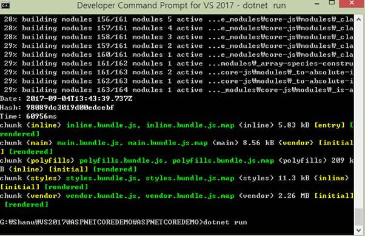Click the 'main.bundle.js.map' file name

[168, 143]
